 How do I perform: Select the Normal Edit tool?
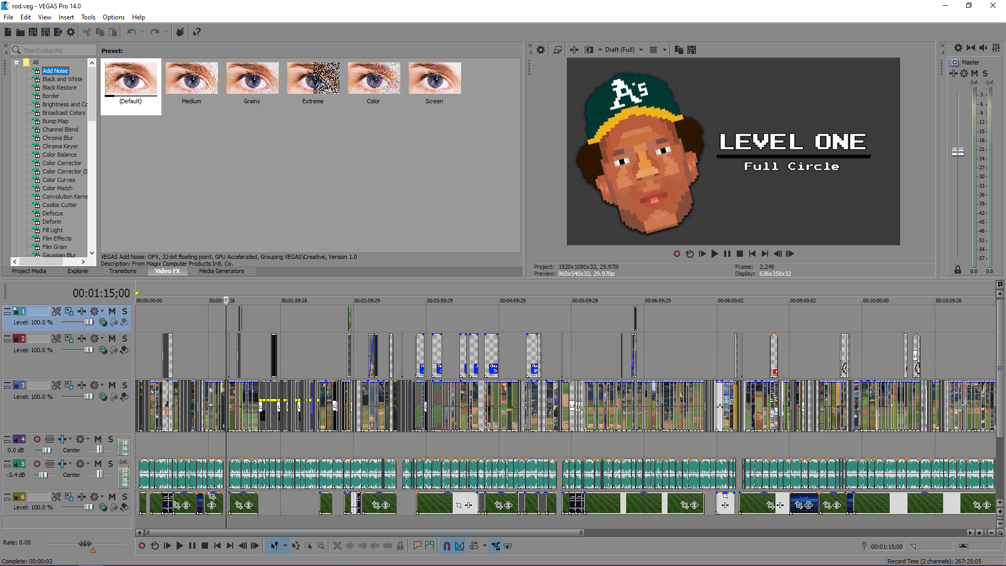click(274, 546)
